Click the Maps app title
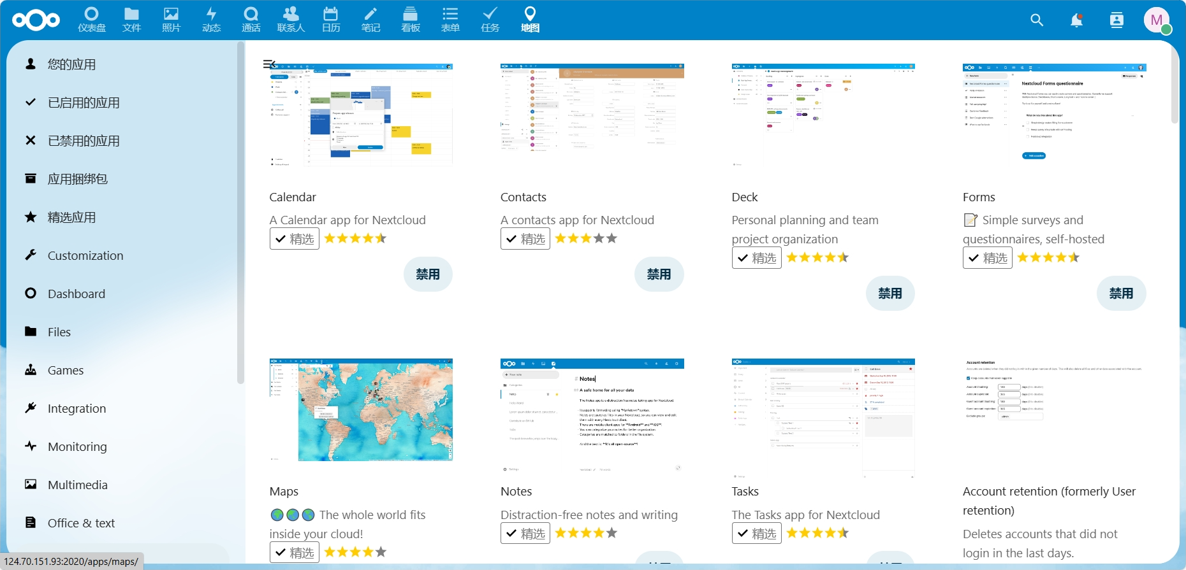 tap(284, 492)
